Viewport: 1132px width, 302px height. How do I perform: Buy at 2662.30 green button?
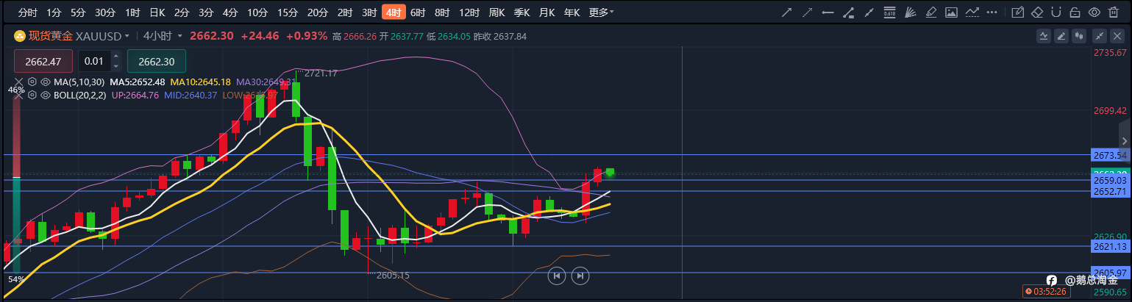coord(157,61)
